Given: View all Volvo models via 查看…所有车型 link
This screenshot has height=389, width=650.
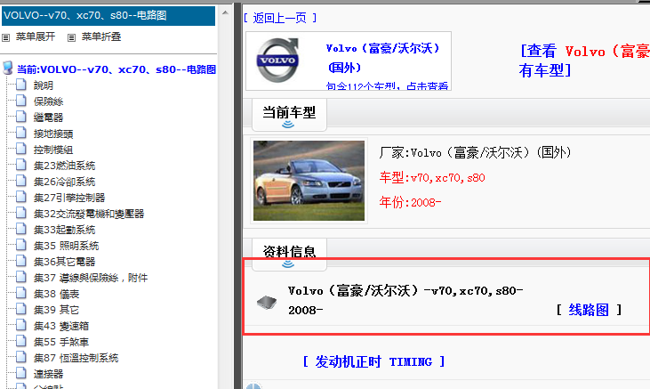Looking at the screenshot, I should click(x=583, y=61).
